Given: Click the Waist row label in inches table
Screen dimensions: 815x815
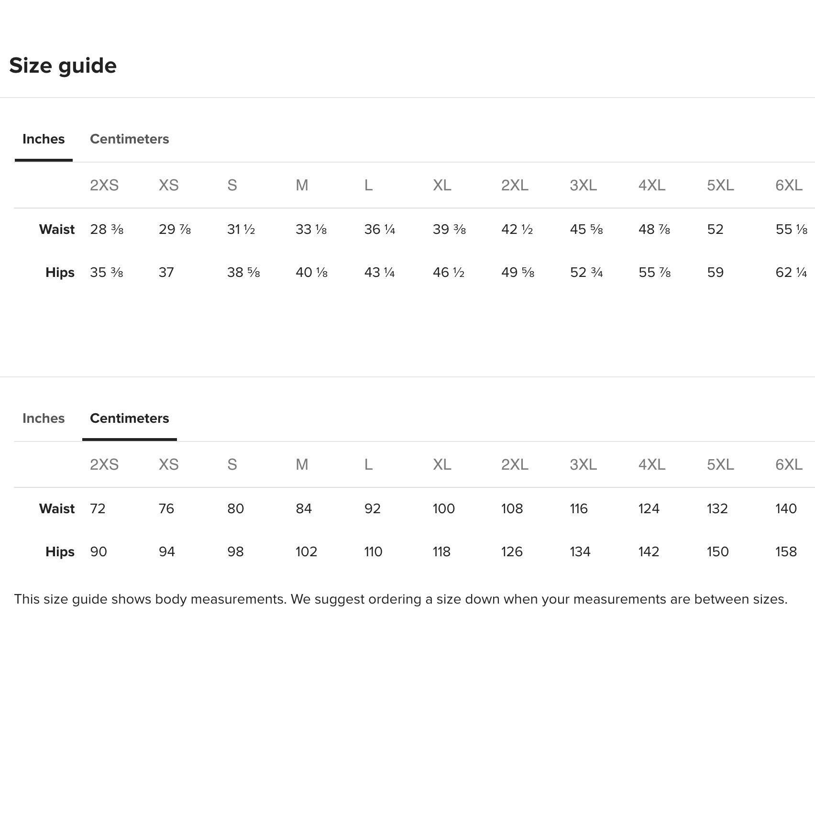Looking at the screenshot, I should click(x=57, y=230).
